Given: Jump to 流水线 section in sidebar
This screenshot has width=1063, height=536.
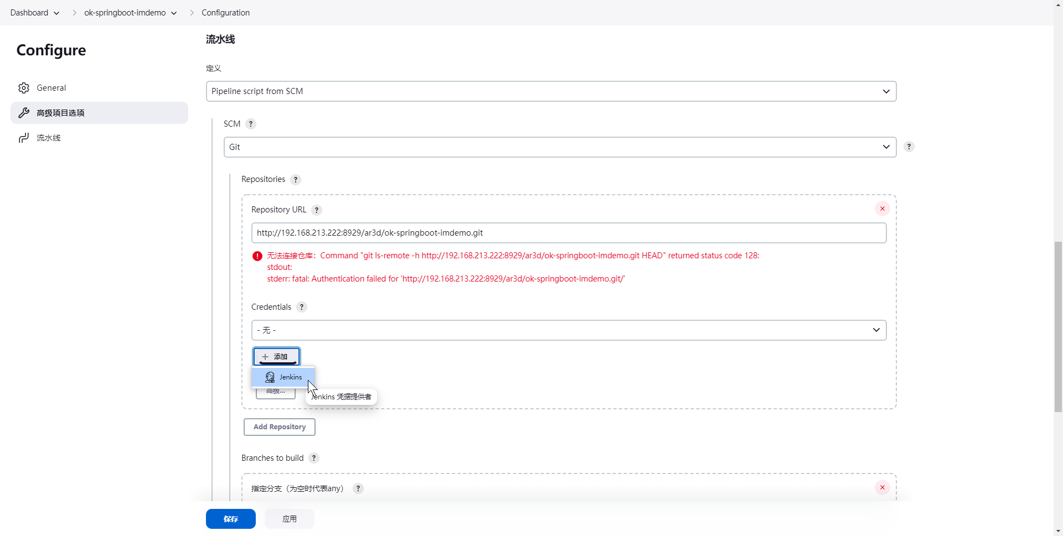Looking at the screenshot, I should click(48, 138).
